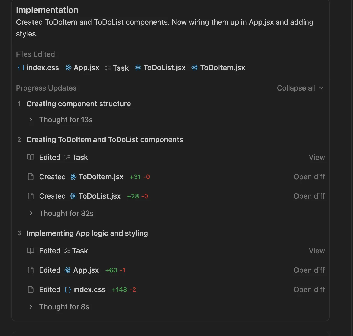
Task: Open diff for created ToDoList.jsx
Action: tap(309, 196)
